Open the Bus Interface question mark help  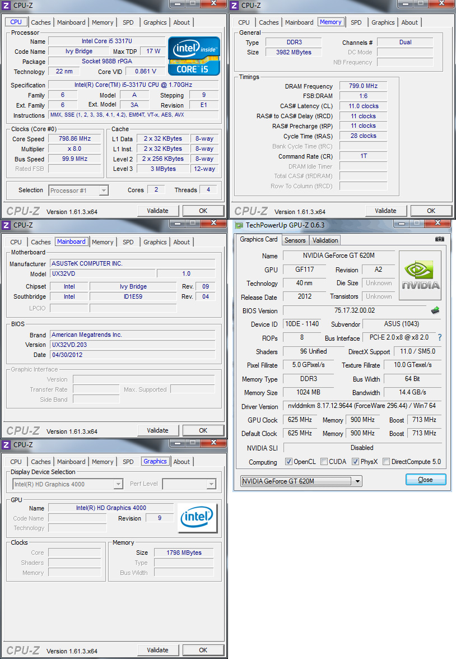pos(440,337)
